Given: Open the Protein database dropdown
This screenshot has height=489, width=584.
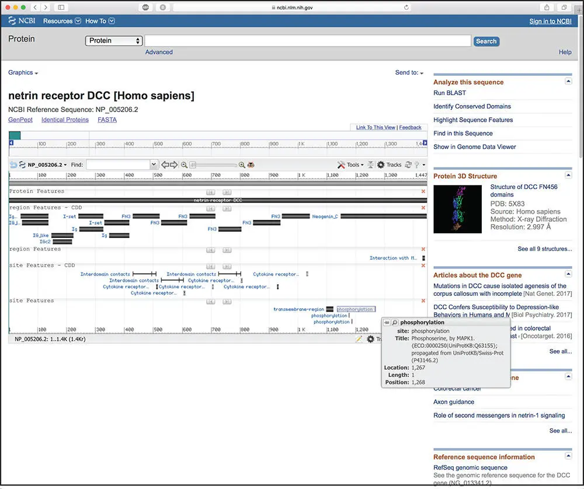Looking at the screenshot, I should click(114, 41).
